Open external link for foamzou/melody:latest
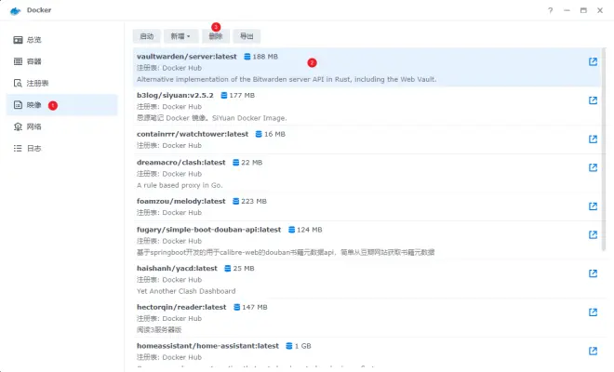 (593, 206)
